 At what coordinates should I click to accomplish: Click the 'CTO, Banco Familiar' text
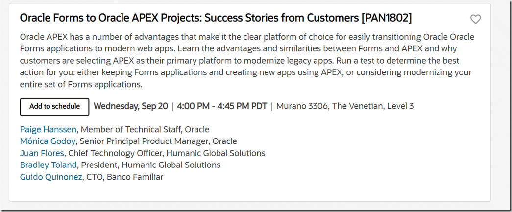pos(125,177)
